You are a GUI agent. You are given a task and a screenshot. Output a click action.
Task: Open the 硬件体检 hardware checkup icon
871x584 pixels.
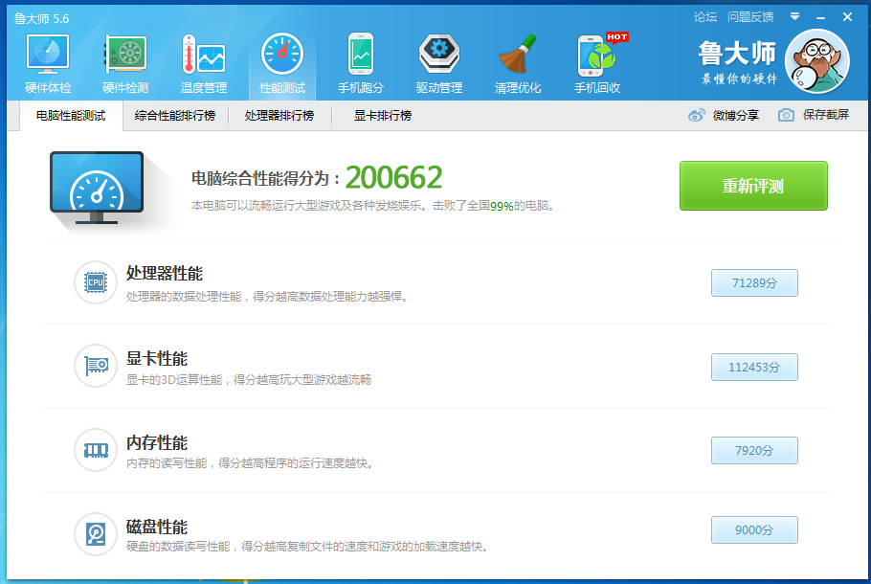pos(47,56)
